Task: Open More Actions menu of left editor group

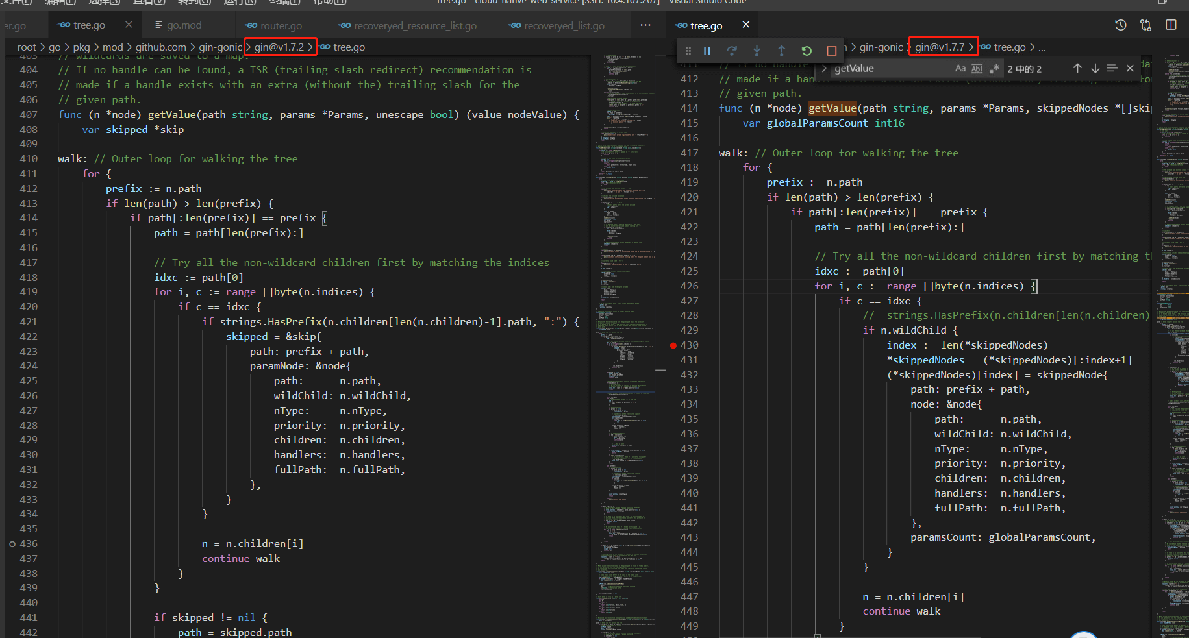Action: coord(645,25)
